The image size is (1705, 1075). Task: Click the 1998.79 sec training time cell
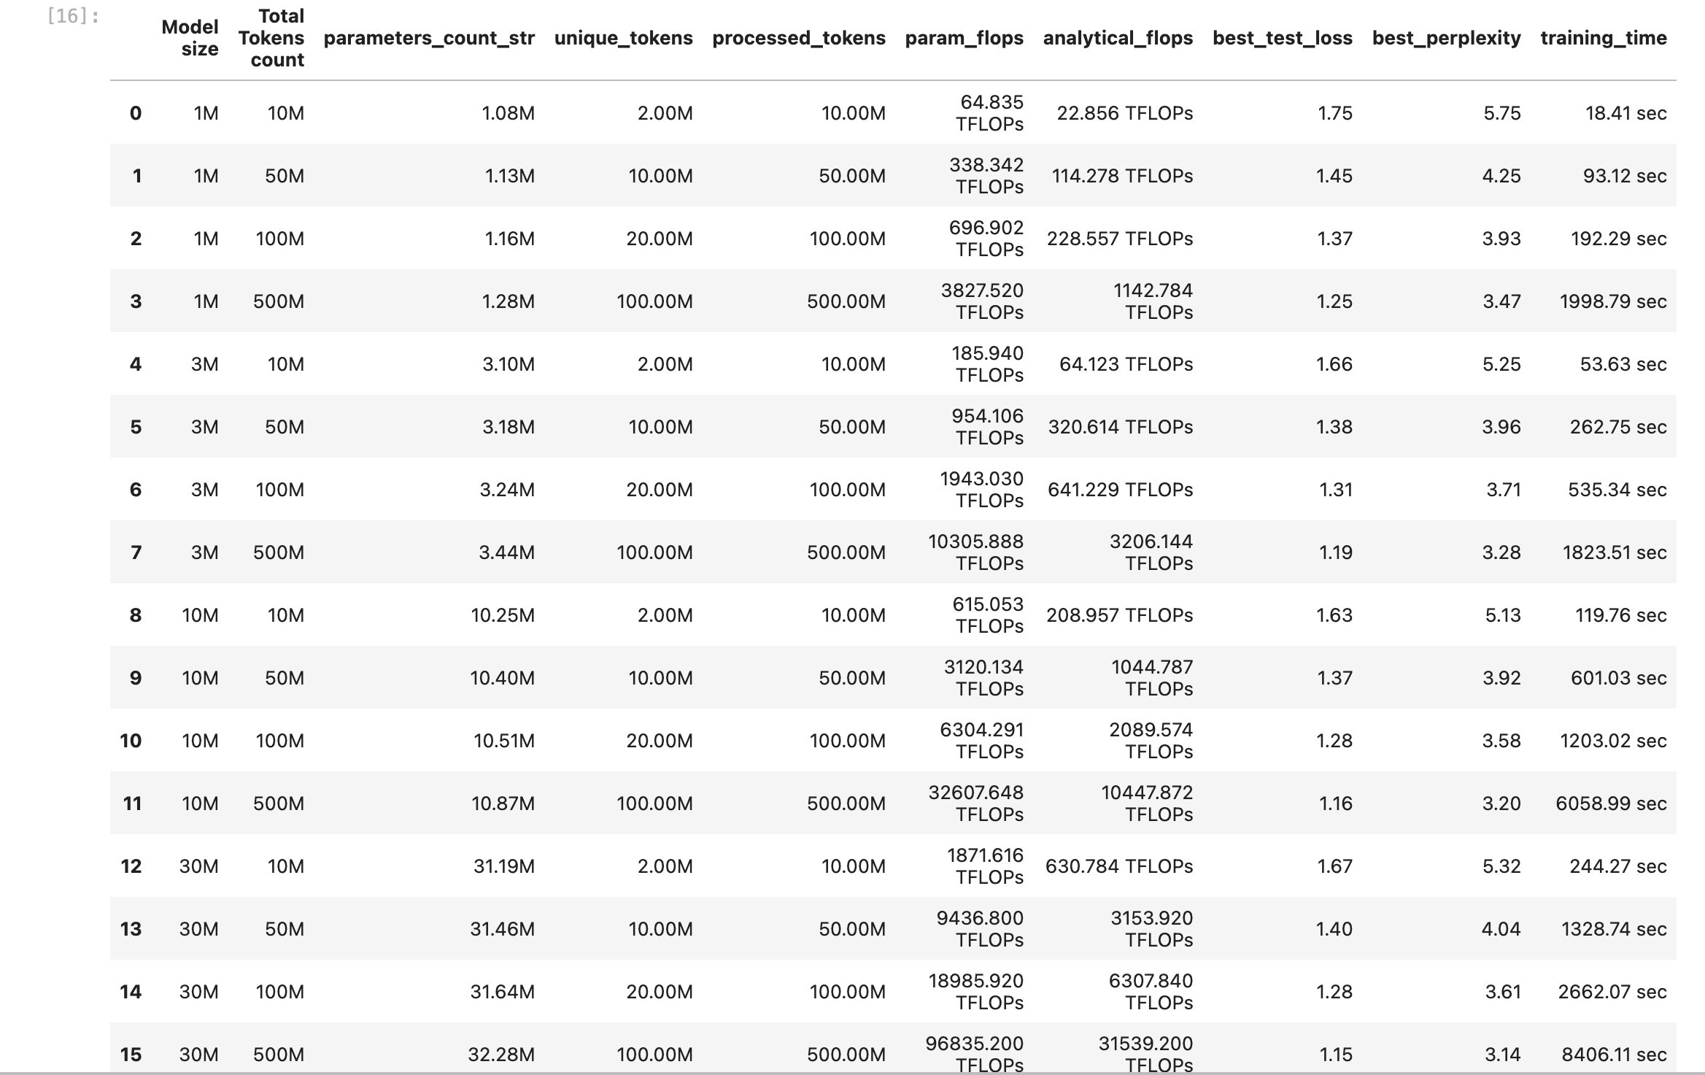1613,301
